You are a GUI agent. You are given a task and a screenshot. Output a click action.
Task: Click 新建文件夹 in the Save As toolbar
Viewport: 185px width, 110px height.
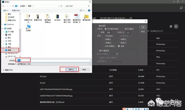(x=16, y=10)
